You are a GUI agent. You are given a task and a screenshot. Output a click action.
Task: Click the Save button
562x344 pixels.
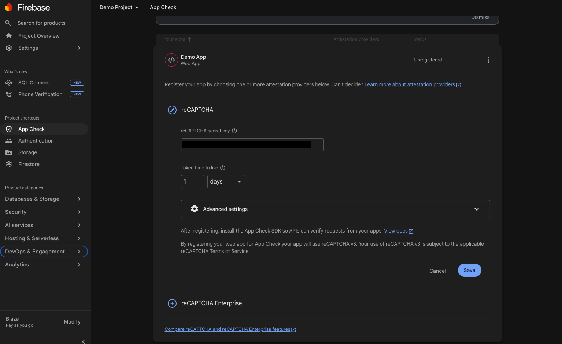point(469,270)
